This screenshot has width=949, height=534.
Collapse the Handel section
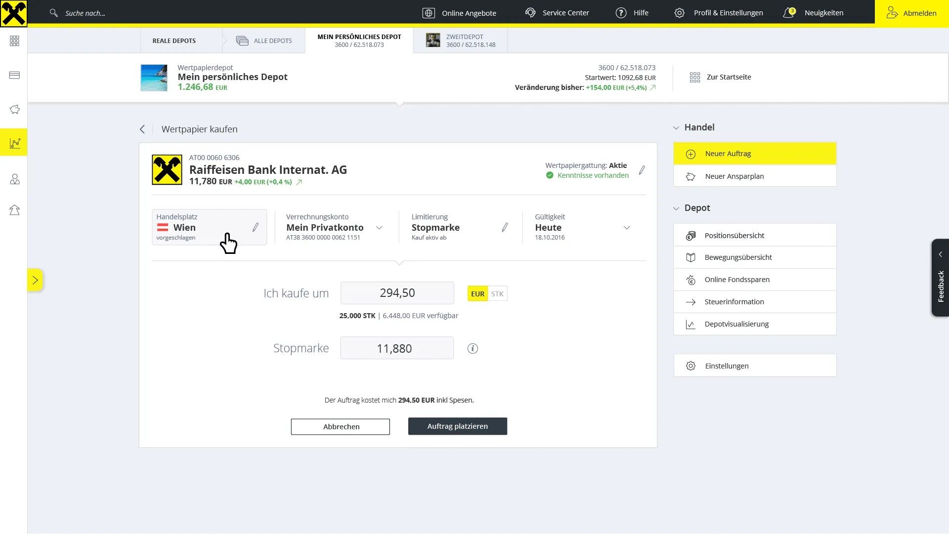coord(676,128)
